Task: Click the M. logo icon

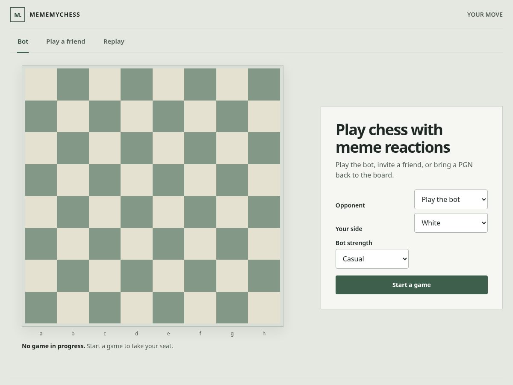Action: pyautogui.click(x=18, y=15)
